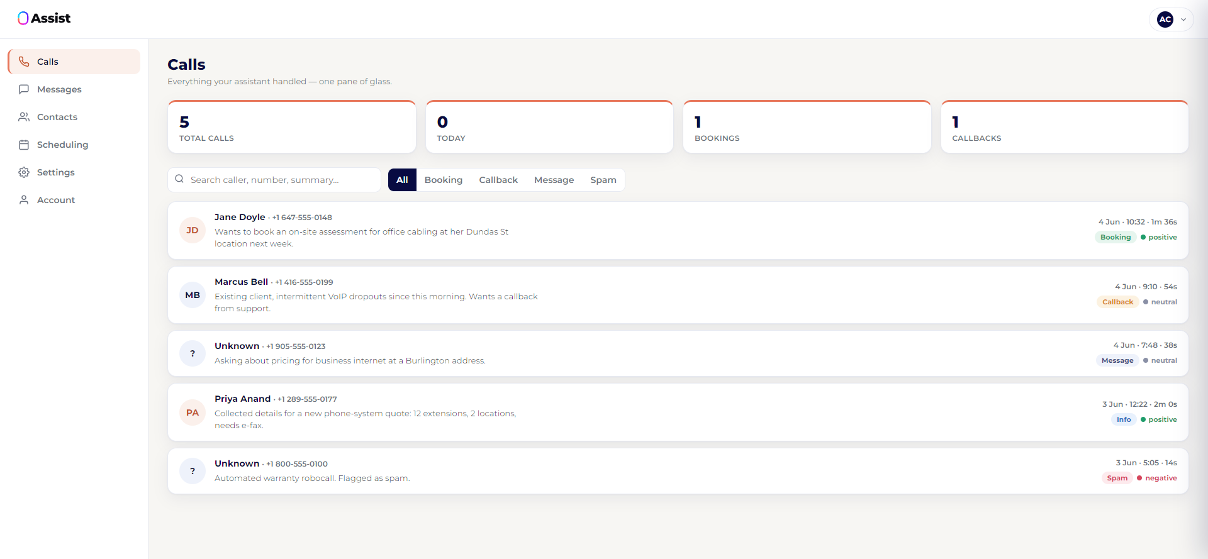Viewport: 1208px width, 559px height.
Task: Click the Calls phone icon in sidebar
Action: 24,62
